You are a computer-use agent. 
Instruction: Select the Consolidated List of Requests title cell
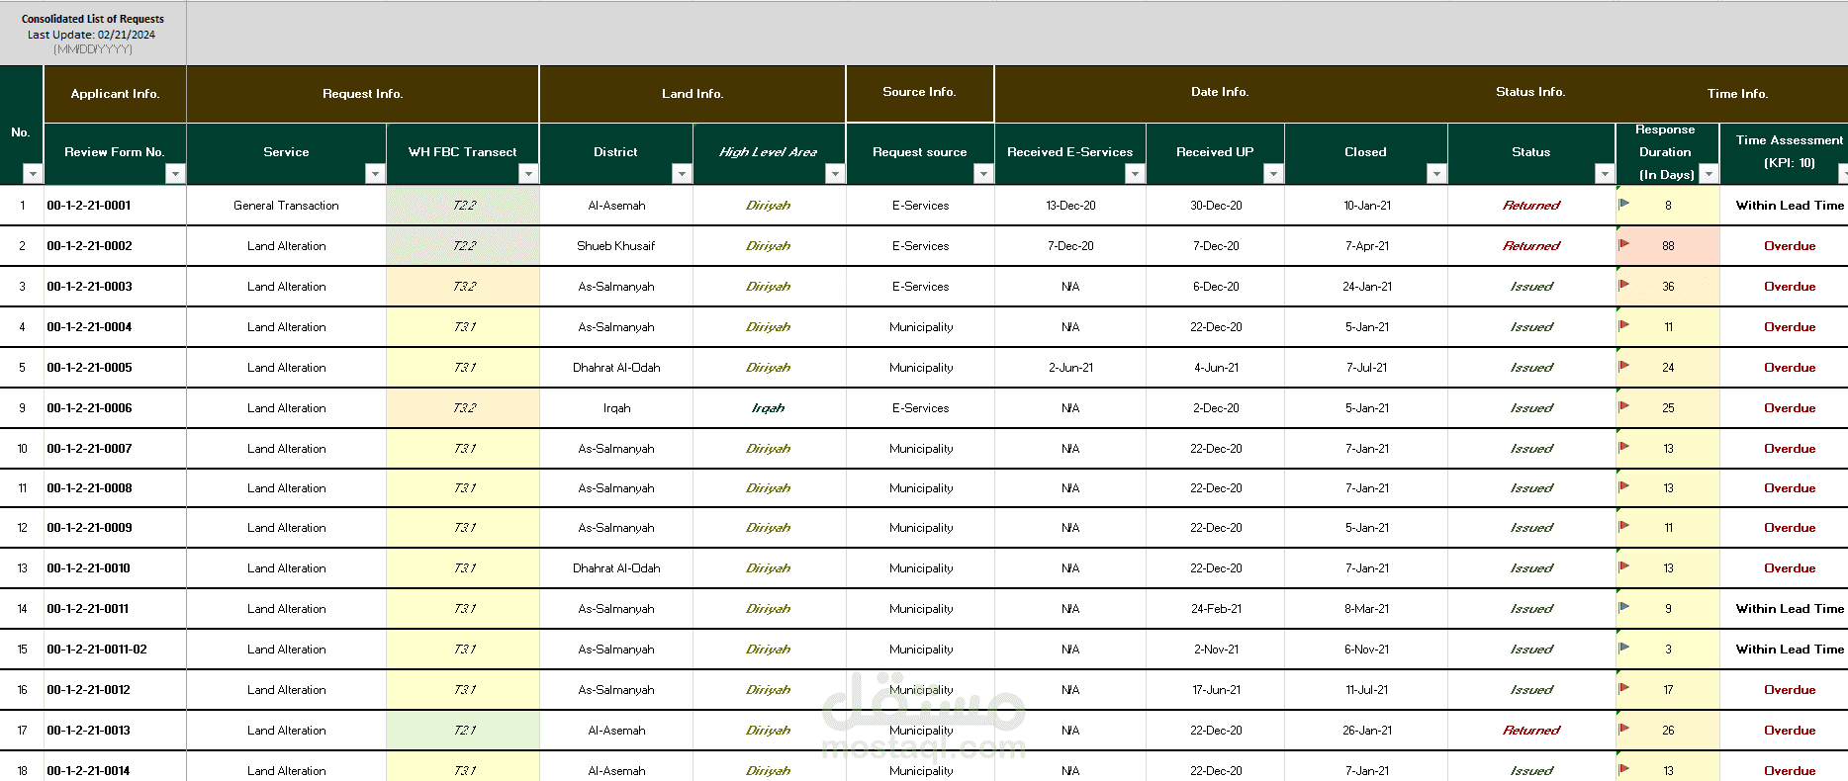tap(93, 19)
